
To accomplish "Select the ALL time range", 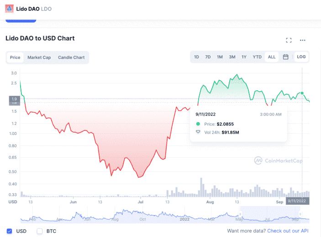I will click(272, 57).
